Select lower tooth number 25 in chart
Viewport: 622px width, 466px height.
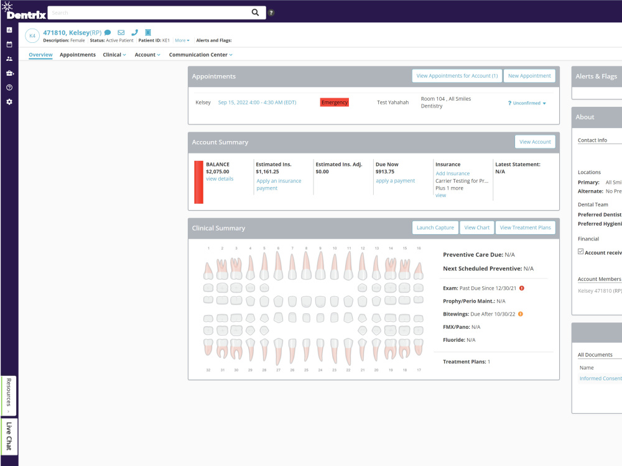point(306,349)
